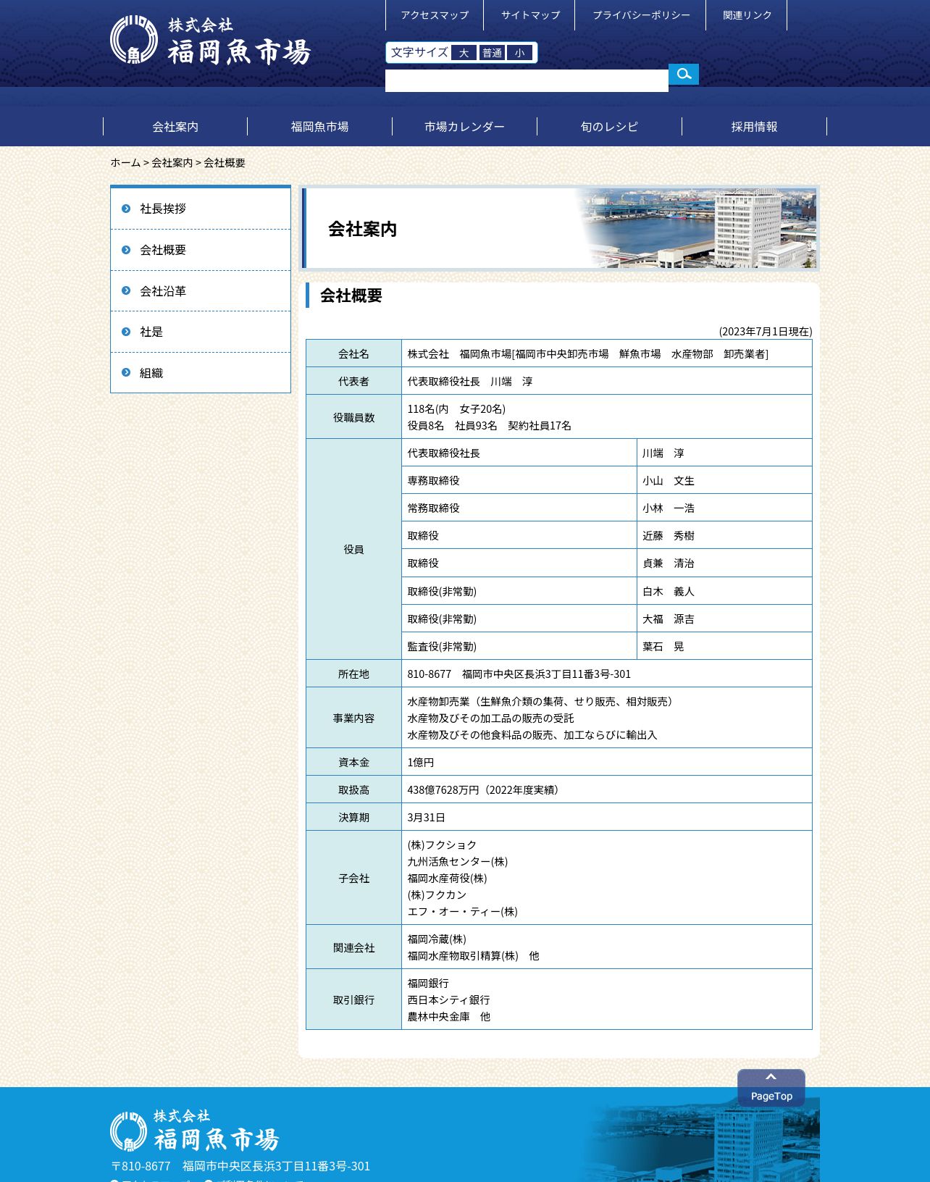Open 市場カレンダー main menu

pyautogui.click(x=465, y=127)
